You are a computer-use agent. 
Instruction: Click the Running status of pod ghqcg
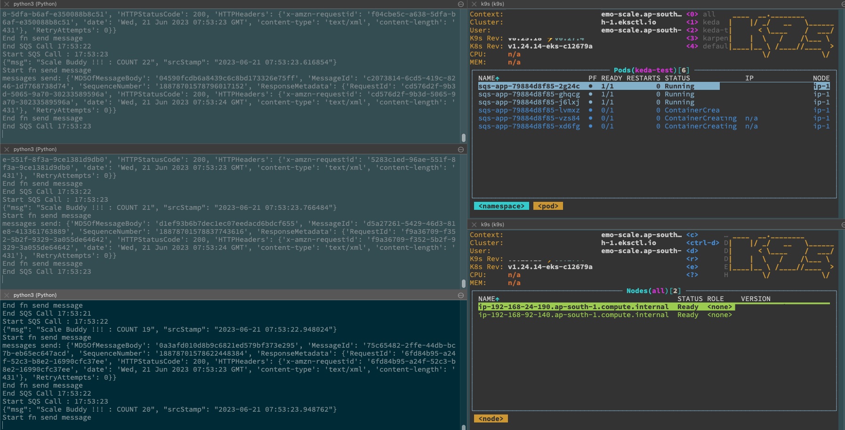point(679,94)
